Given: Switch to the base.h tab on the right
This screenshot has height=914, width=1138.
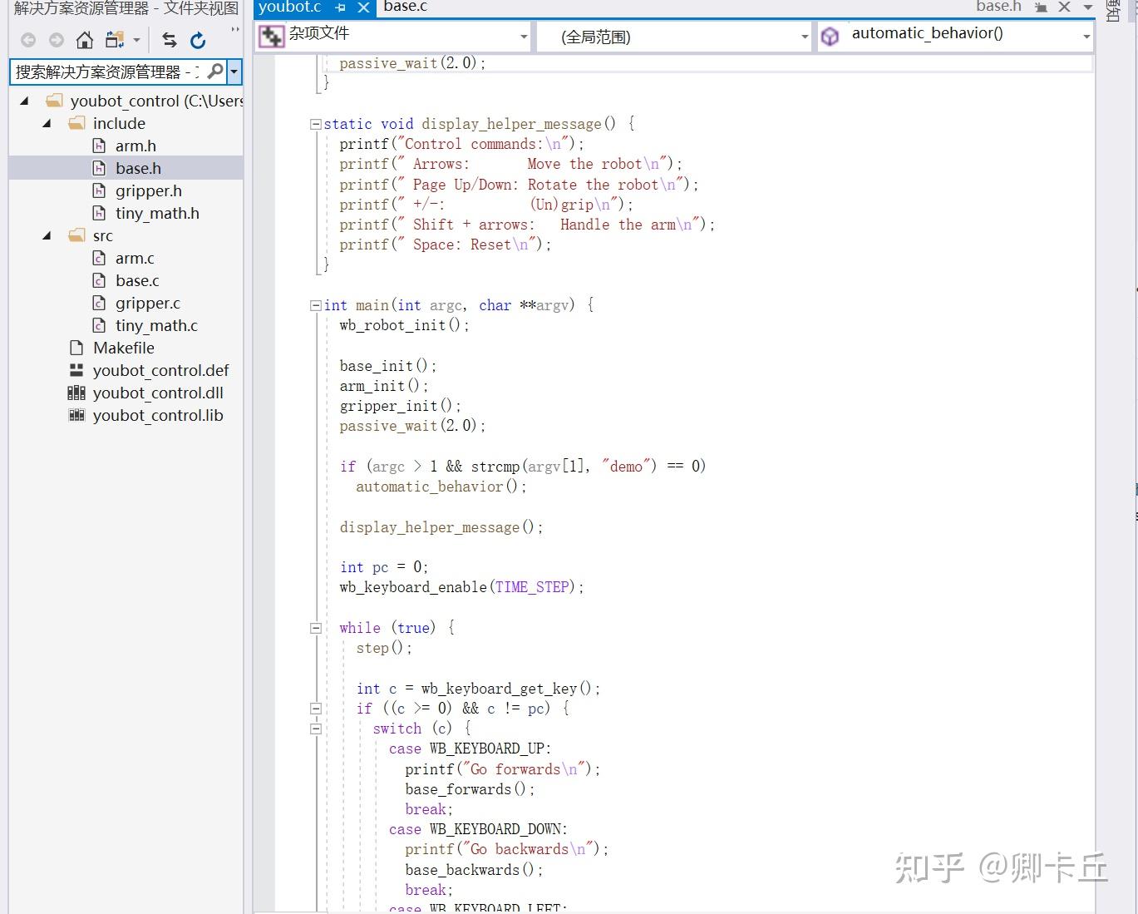Looking at the screenshot, I should click(x=1000, y=7).
